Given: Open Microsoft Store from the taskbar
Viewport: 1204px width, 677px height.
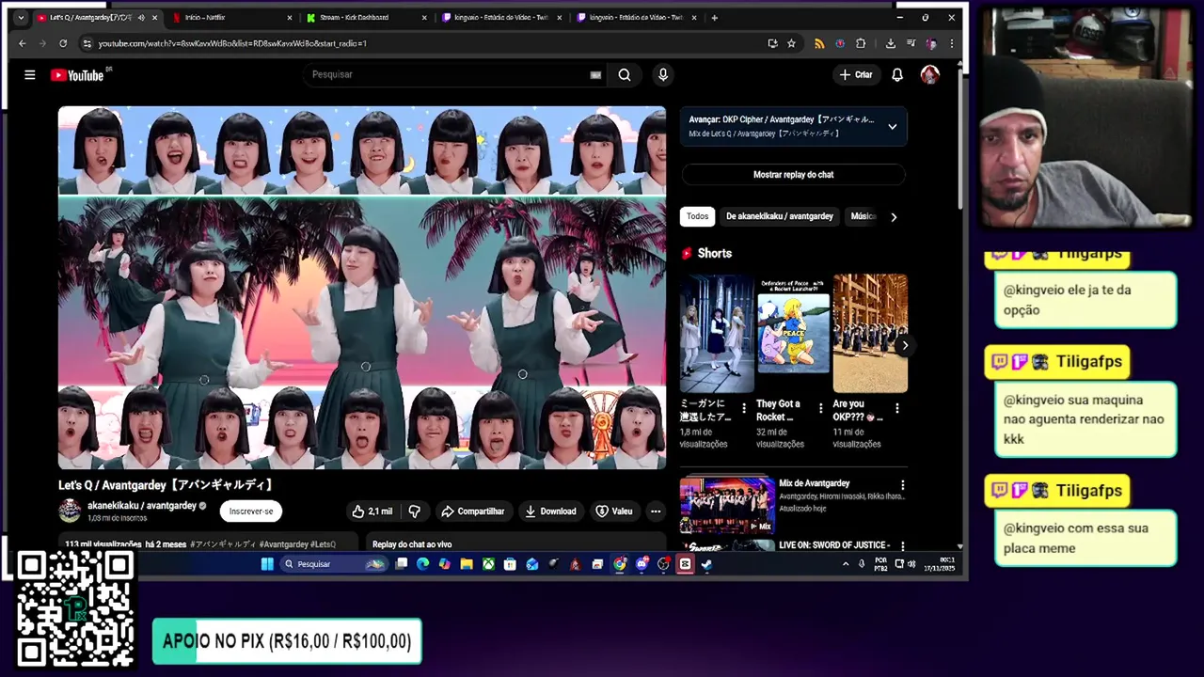Looking at the screenshot, I should click(510, 564).
